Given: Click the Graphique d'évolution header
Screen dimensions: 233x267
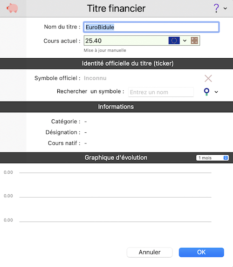Looking at the screenshot, I should click(116, 157).
